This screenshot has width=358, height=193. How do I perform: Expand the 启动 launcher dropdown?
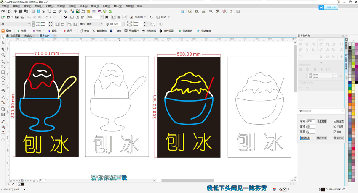tap(169, 17)
